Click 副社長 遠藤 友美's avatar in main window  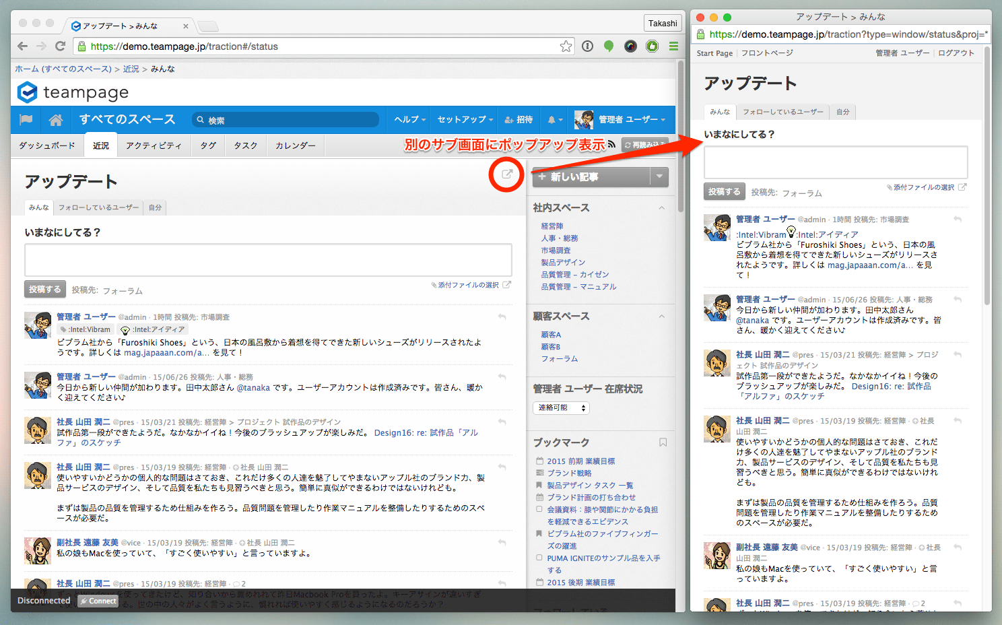tap(38, 551)
